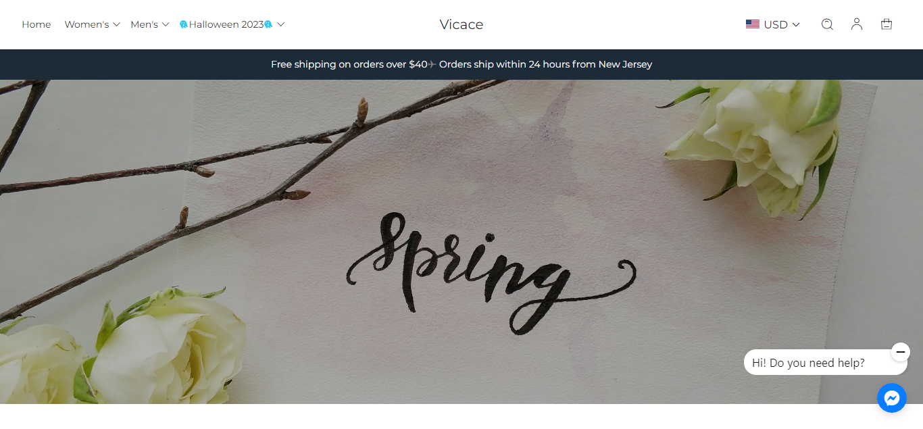This screenshot has height=429, width=923.
Task: Open the USD currency selector
Action: 773,24
